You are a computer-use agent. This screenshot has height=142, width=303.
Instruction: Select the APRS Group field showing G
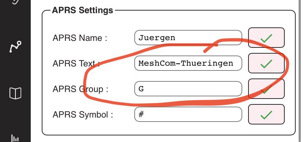tap(188, 89)
